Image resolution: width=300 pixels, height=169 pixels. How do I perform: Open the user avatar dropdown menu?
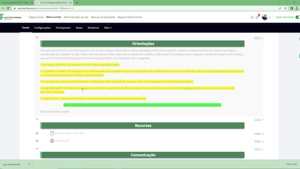click(266, 17)
